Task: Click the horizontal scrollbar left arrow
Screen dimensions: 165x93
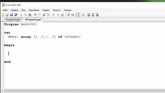Action: (x=2, y=90)
